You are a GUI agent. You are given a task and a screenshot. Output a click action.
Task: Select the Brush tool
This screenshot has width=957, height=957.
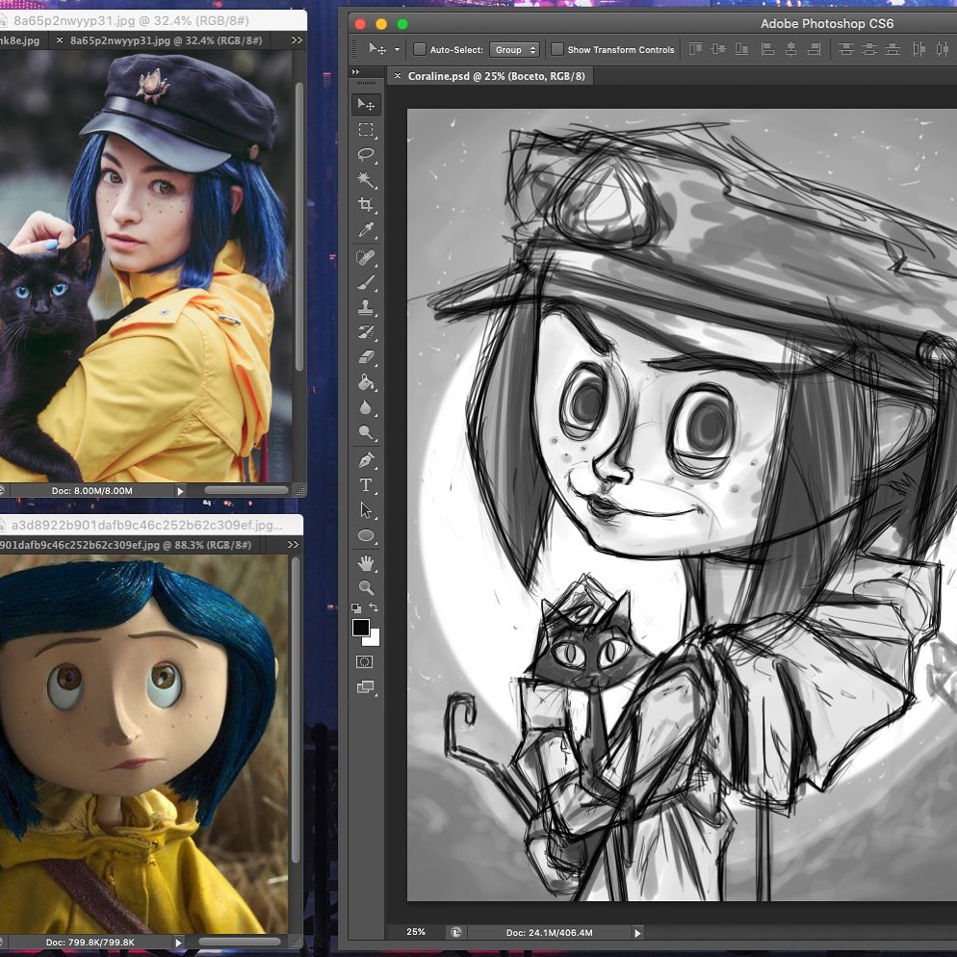pos(366,283)
